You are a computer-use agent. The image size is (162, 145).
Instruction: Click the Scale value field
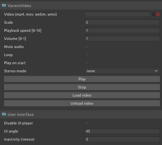(x=122, y=23)
